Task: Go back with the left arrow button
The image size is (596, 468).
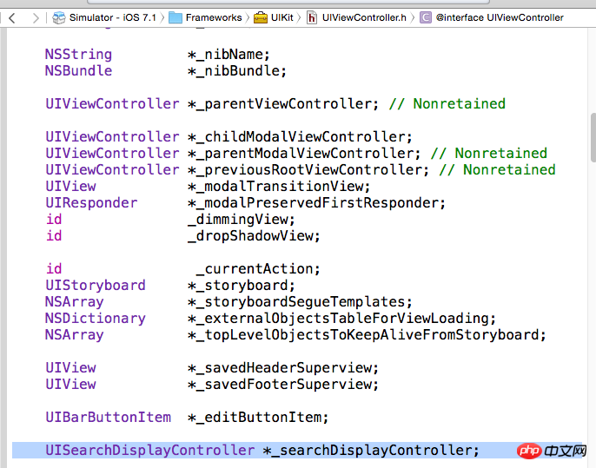Action: (12, 18)
